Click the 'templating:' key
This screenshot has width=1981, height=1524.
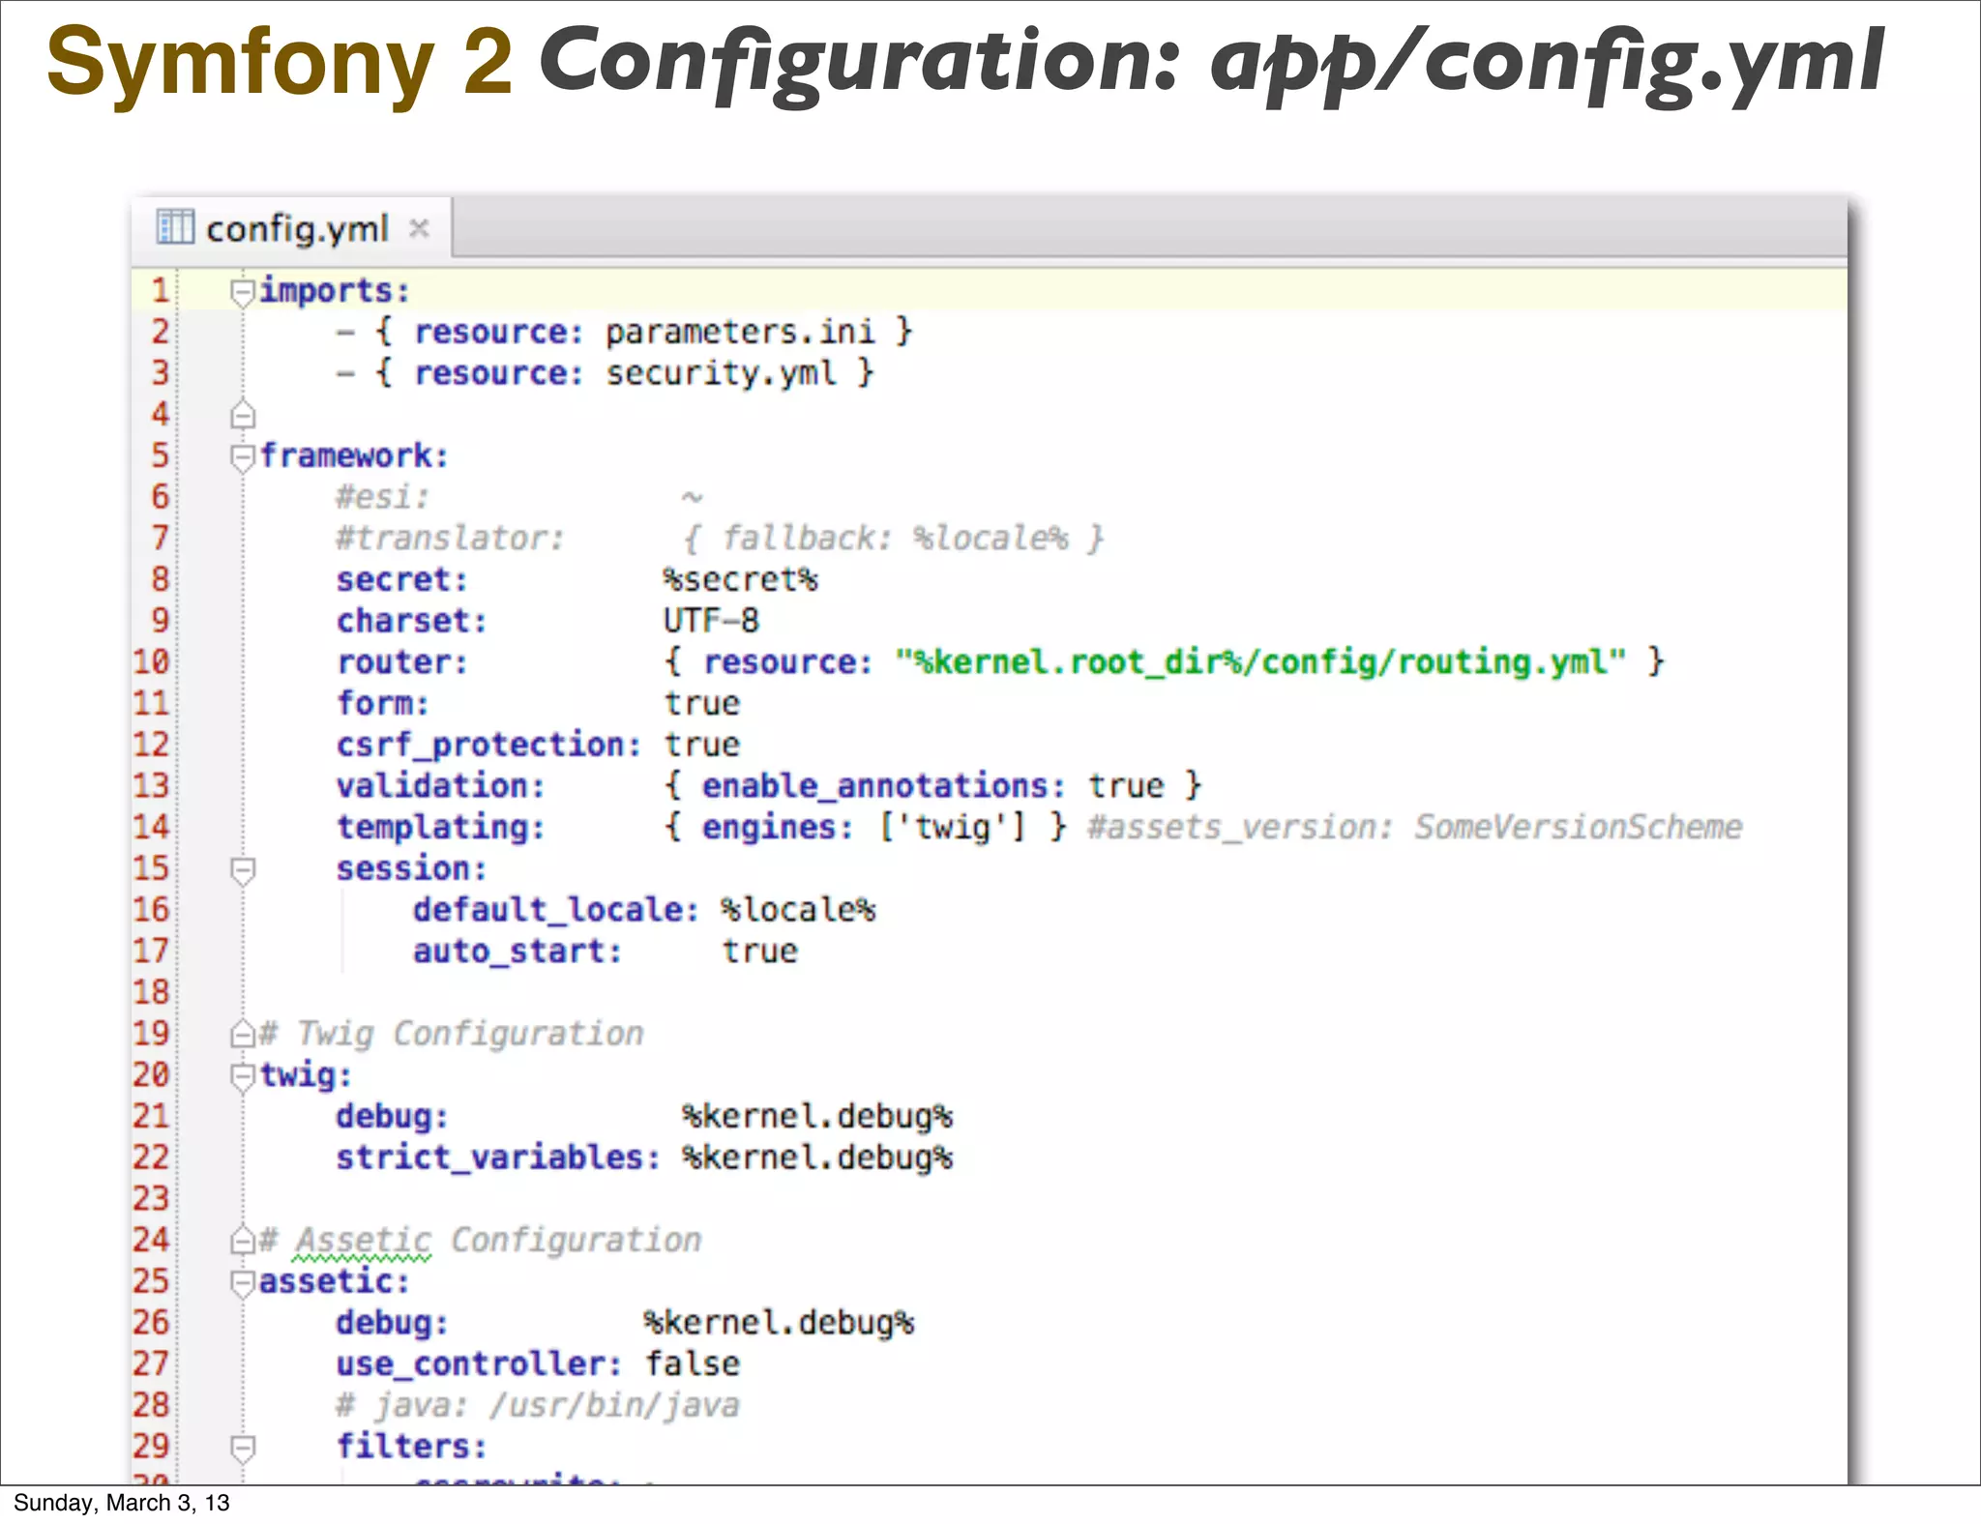click(x=440, y=828)
